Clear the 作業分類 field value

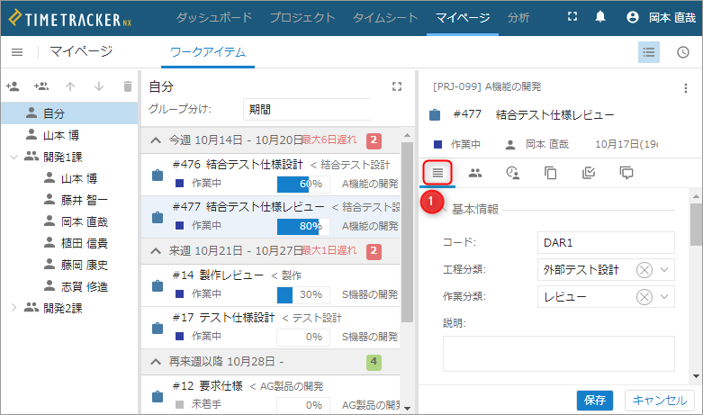pyautogui.click(x=644, y=297)
